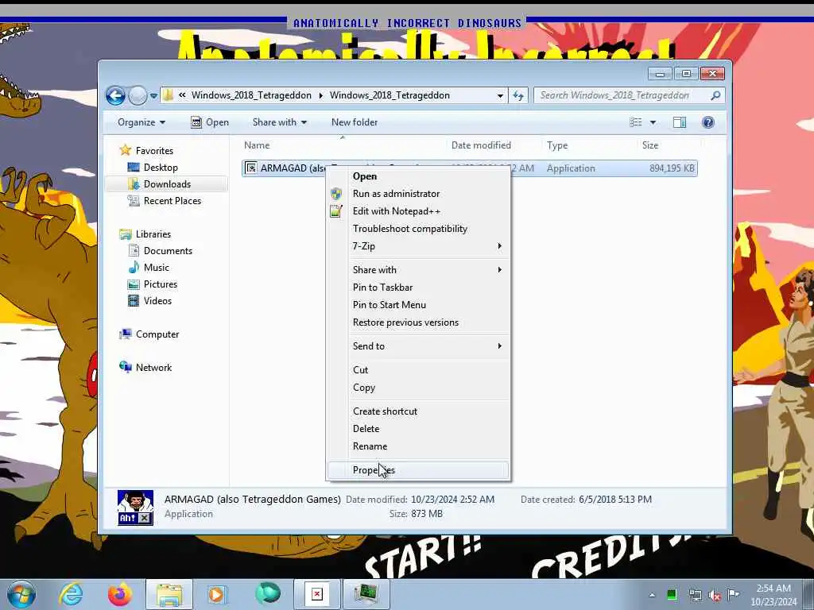Select Desktop under Favorites
Image resolution: width=814 pixels, height=610 pixels.
point(153,168)
